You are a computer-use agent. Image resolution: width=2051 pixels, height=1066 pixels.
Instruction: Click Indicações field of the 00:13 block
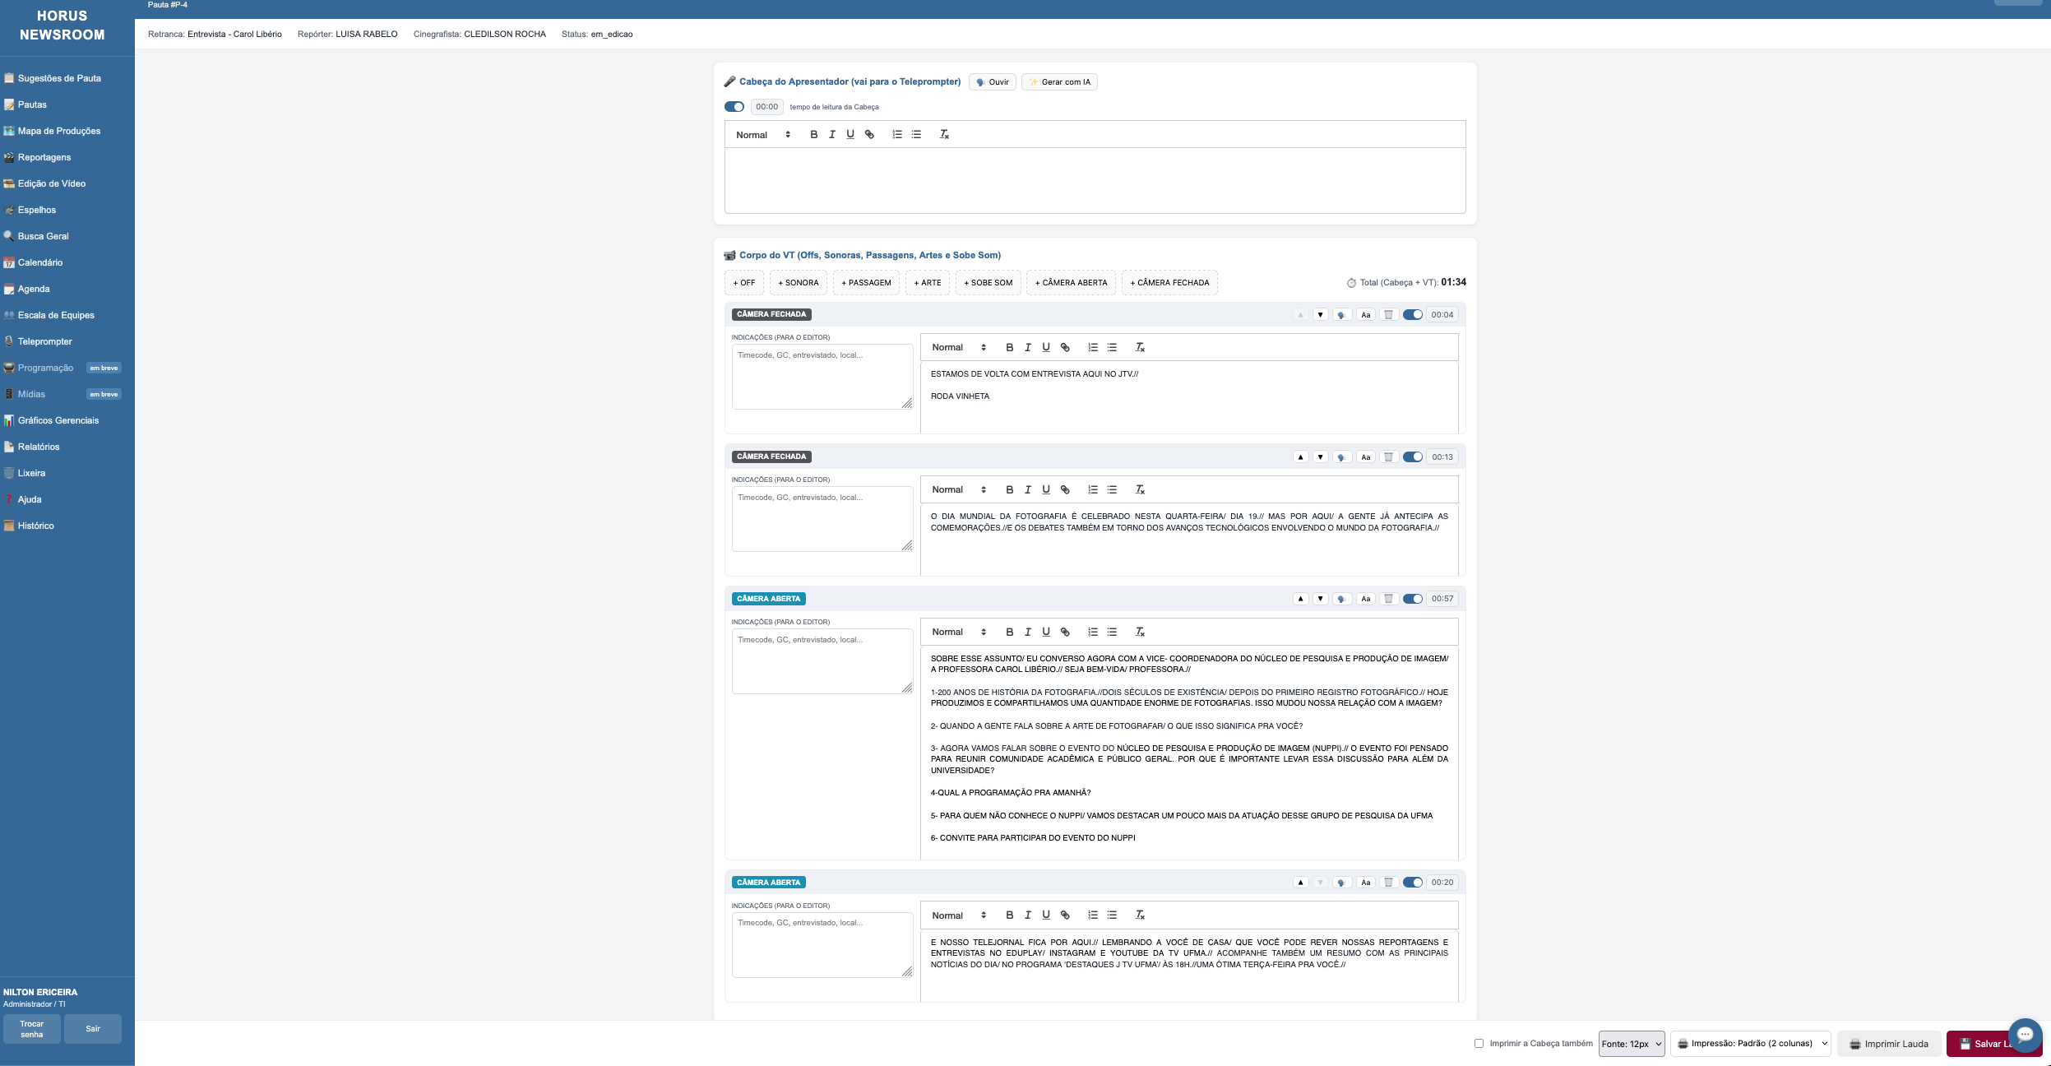pyautogui.click(x=822, y=519)
